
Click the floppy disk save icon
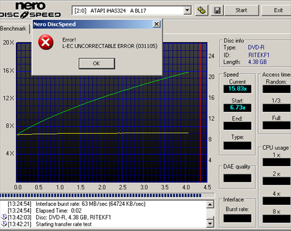(217, 10)
